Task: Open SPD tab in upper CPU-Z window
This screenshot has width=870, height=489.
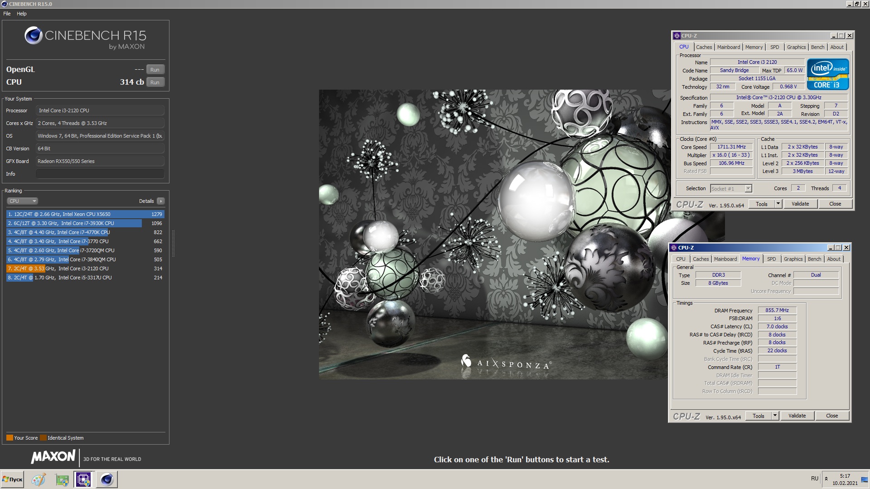Action: (775, 47)
